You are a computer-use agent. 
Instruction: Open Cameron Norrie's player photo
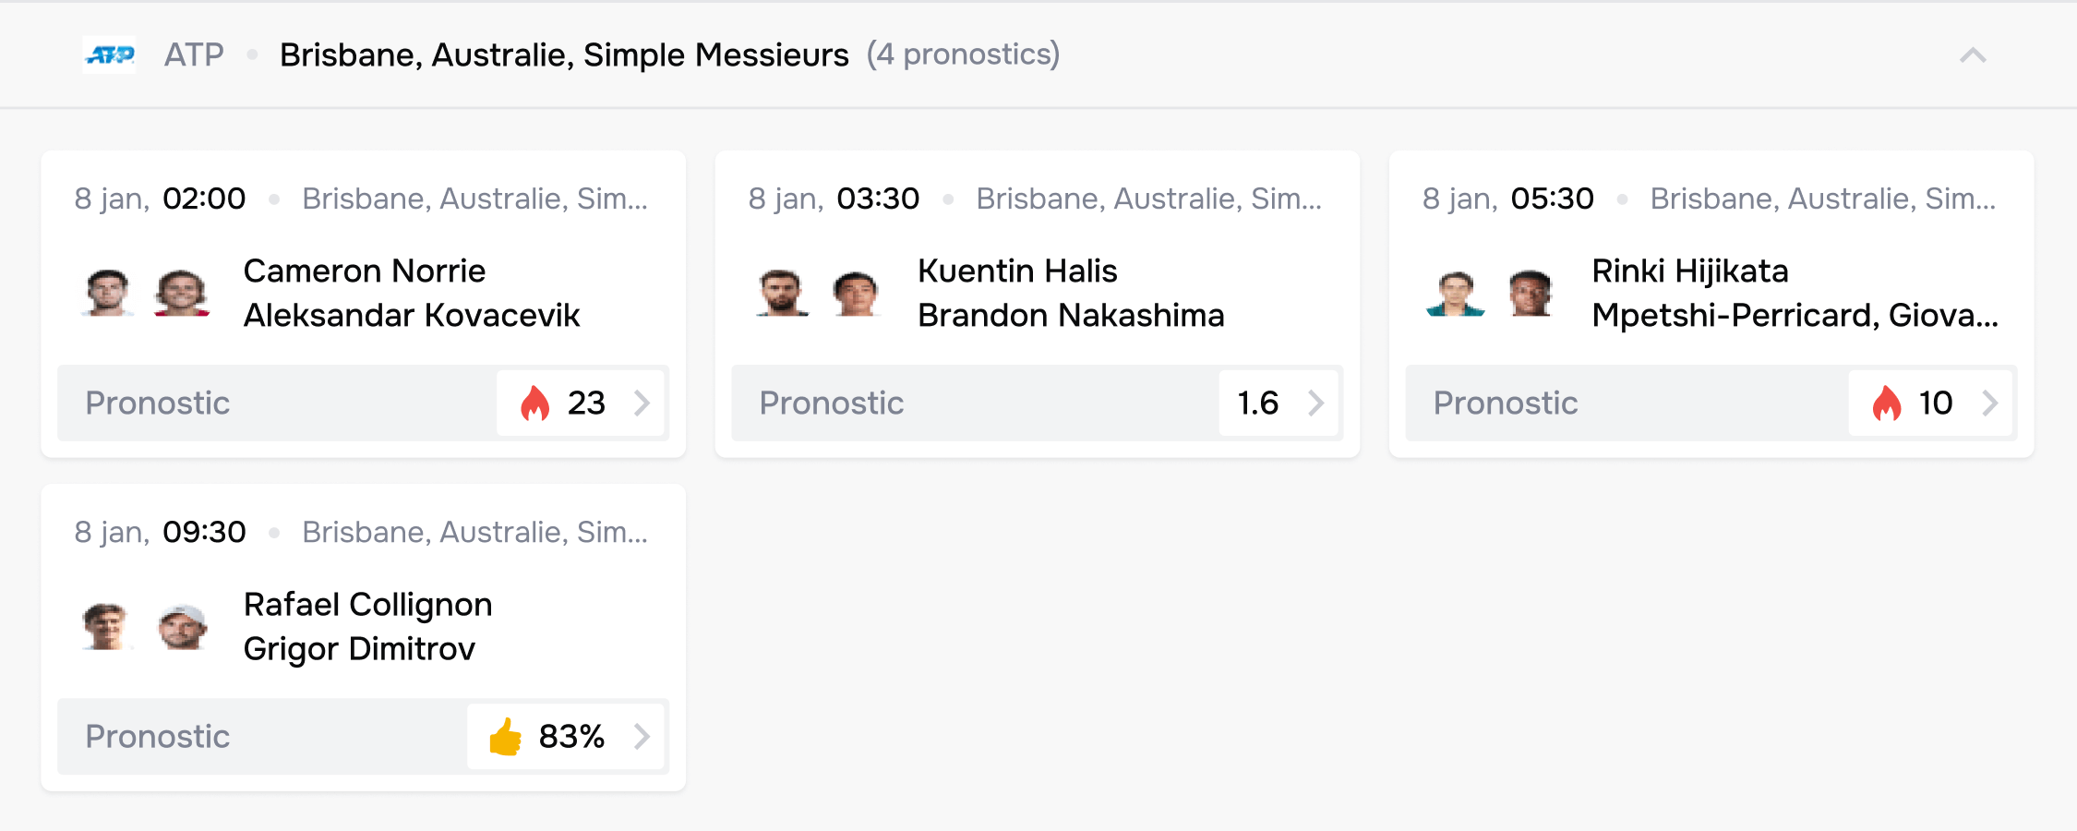[107, 294]
